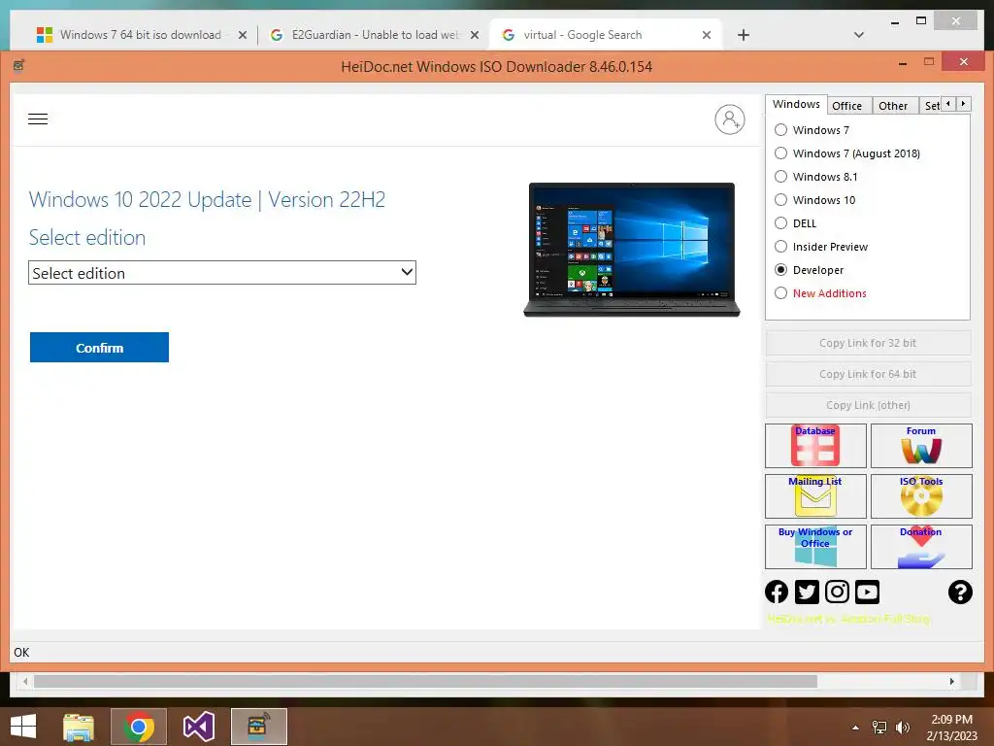Open the Mailing List tile
994x746 pixels.
(x=815, y=496)
